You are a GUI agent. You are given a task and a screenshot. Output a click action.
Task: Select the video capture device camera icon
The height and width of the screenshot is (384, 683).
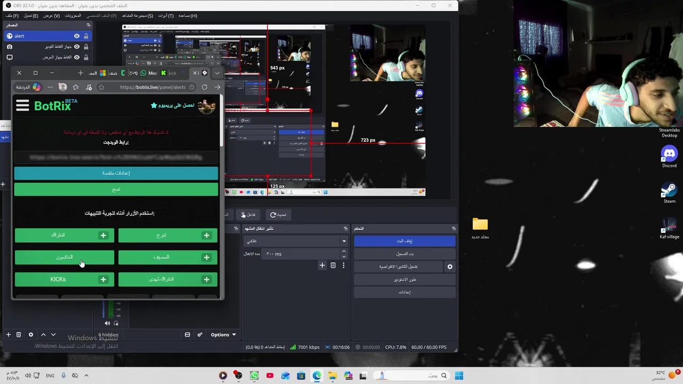(9, 46)
